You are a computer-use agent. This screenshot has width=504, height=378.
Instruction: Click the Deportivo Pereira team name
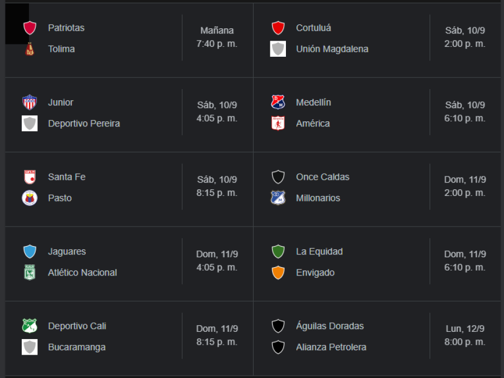83,124
